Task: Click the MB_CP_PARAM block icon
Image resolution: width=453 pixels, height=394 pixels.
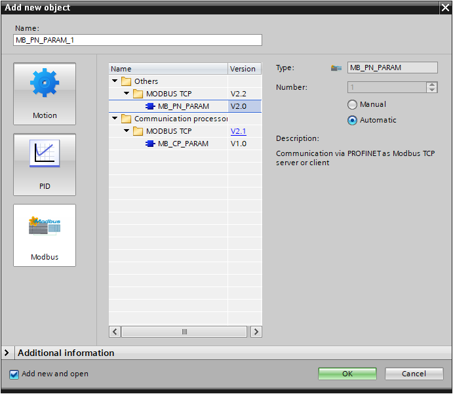Action: 150,144
